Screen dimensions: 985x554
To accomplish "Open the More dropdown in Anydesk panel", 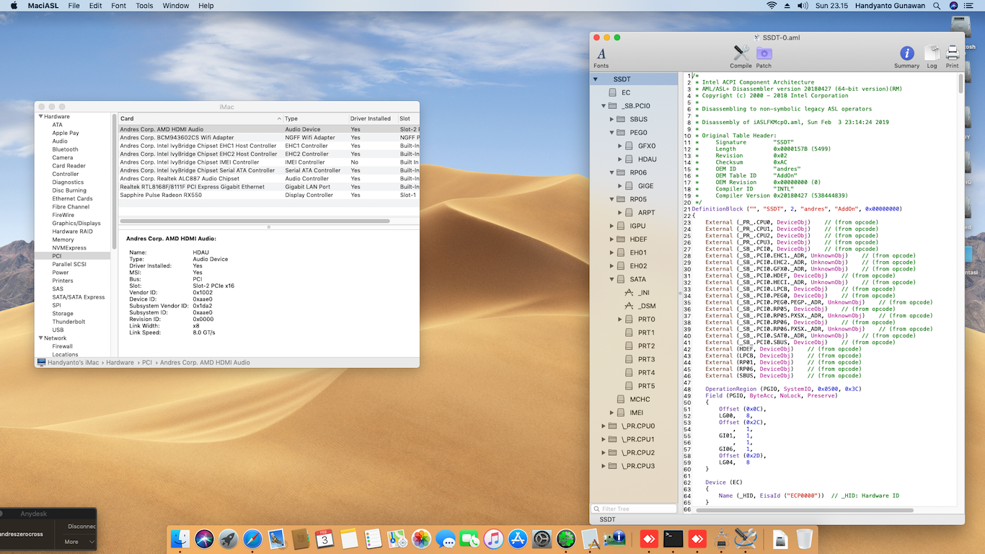I will click(x=78, y=542).
